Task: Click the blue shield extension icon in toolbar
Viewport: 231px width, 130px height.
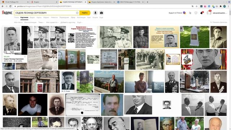Action: click(x=209, y=6)
